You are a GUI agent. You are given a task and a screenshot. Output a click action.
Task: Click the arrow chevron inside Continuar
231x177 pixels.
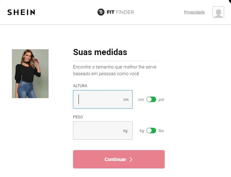pyautogui.click(x=131, y=160)
